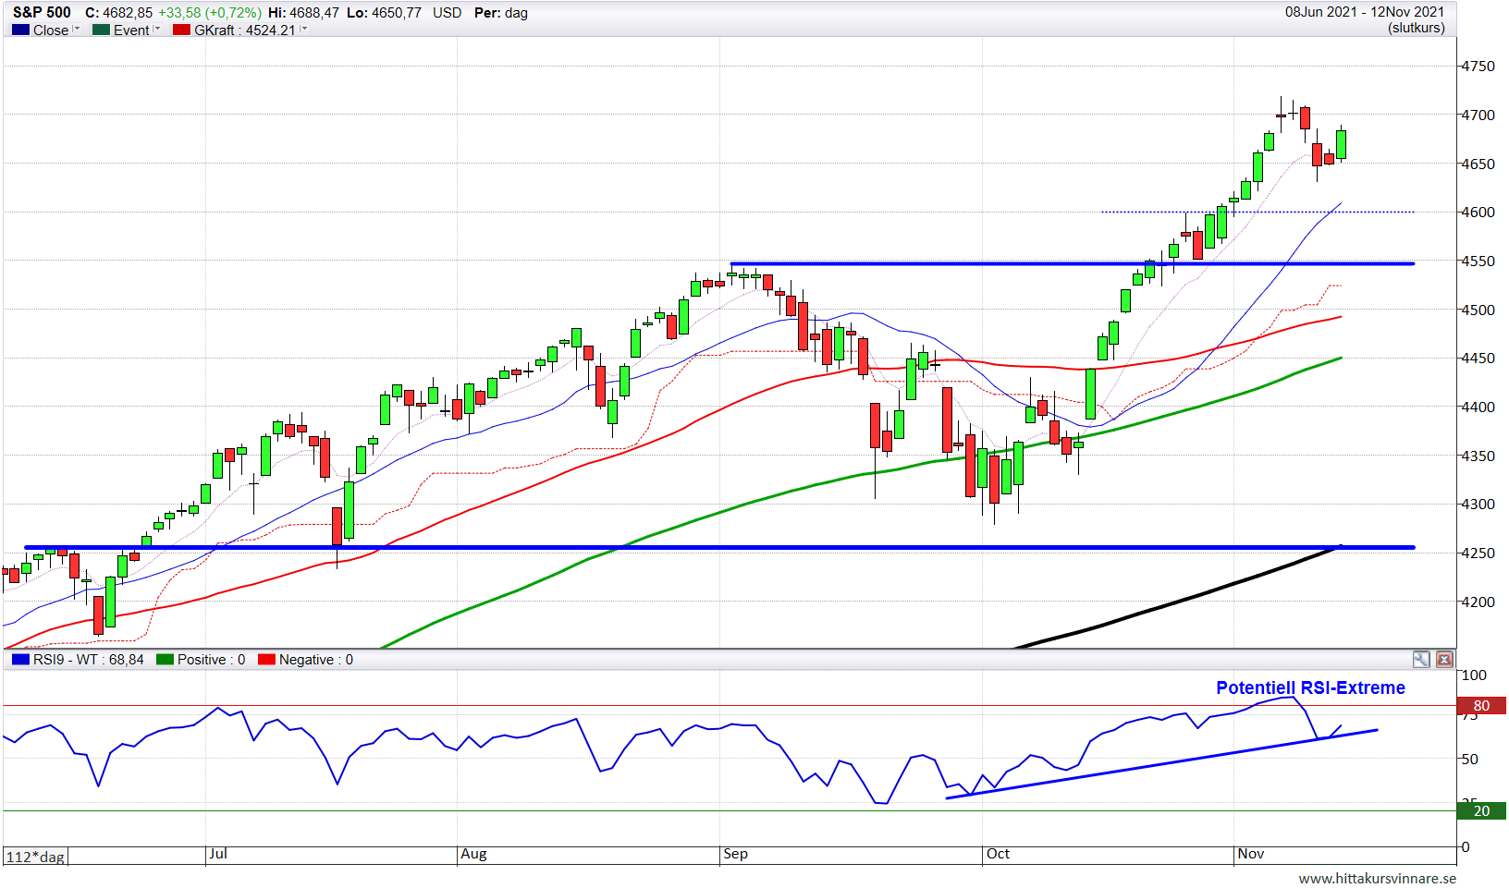Open the GKraft dropdown arrow
Viewport: 1509px width, 888px height.
(303, 30)
